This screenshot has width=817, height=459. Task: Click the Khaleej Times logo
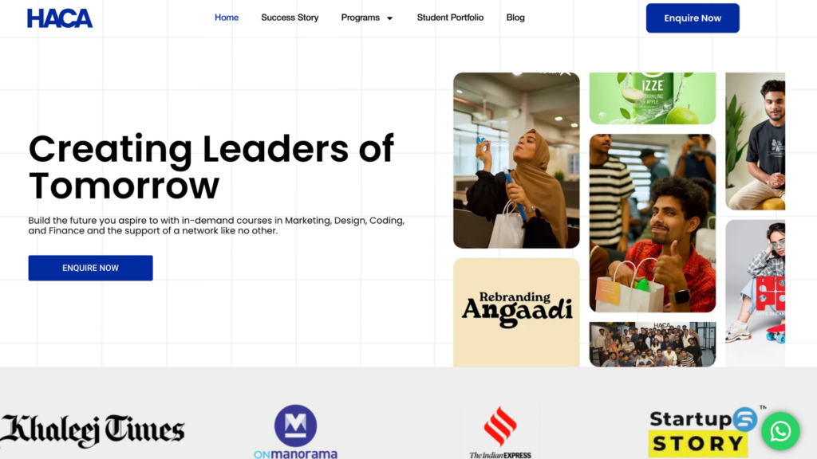93,430
